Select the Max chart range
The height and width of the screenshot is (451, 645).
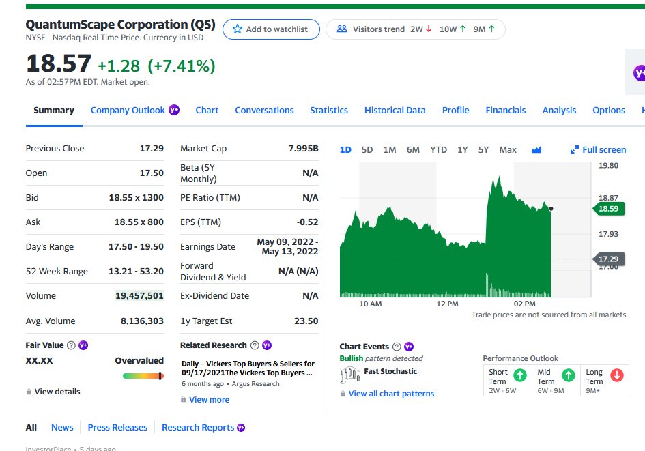[x=508, y=149]
